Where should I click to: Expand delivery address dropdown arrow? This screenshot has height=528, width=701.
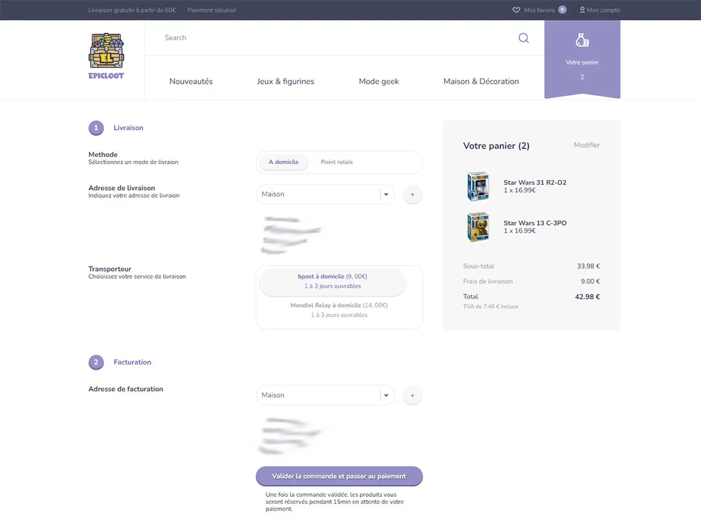coord(386,195)
